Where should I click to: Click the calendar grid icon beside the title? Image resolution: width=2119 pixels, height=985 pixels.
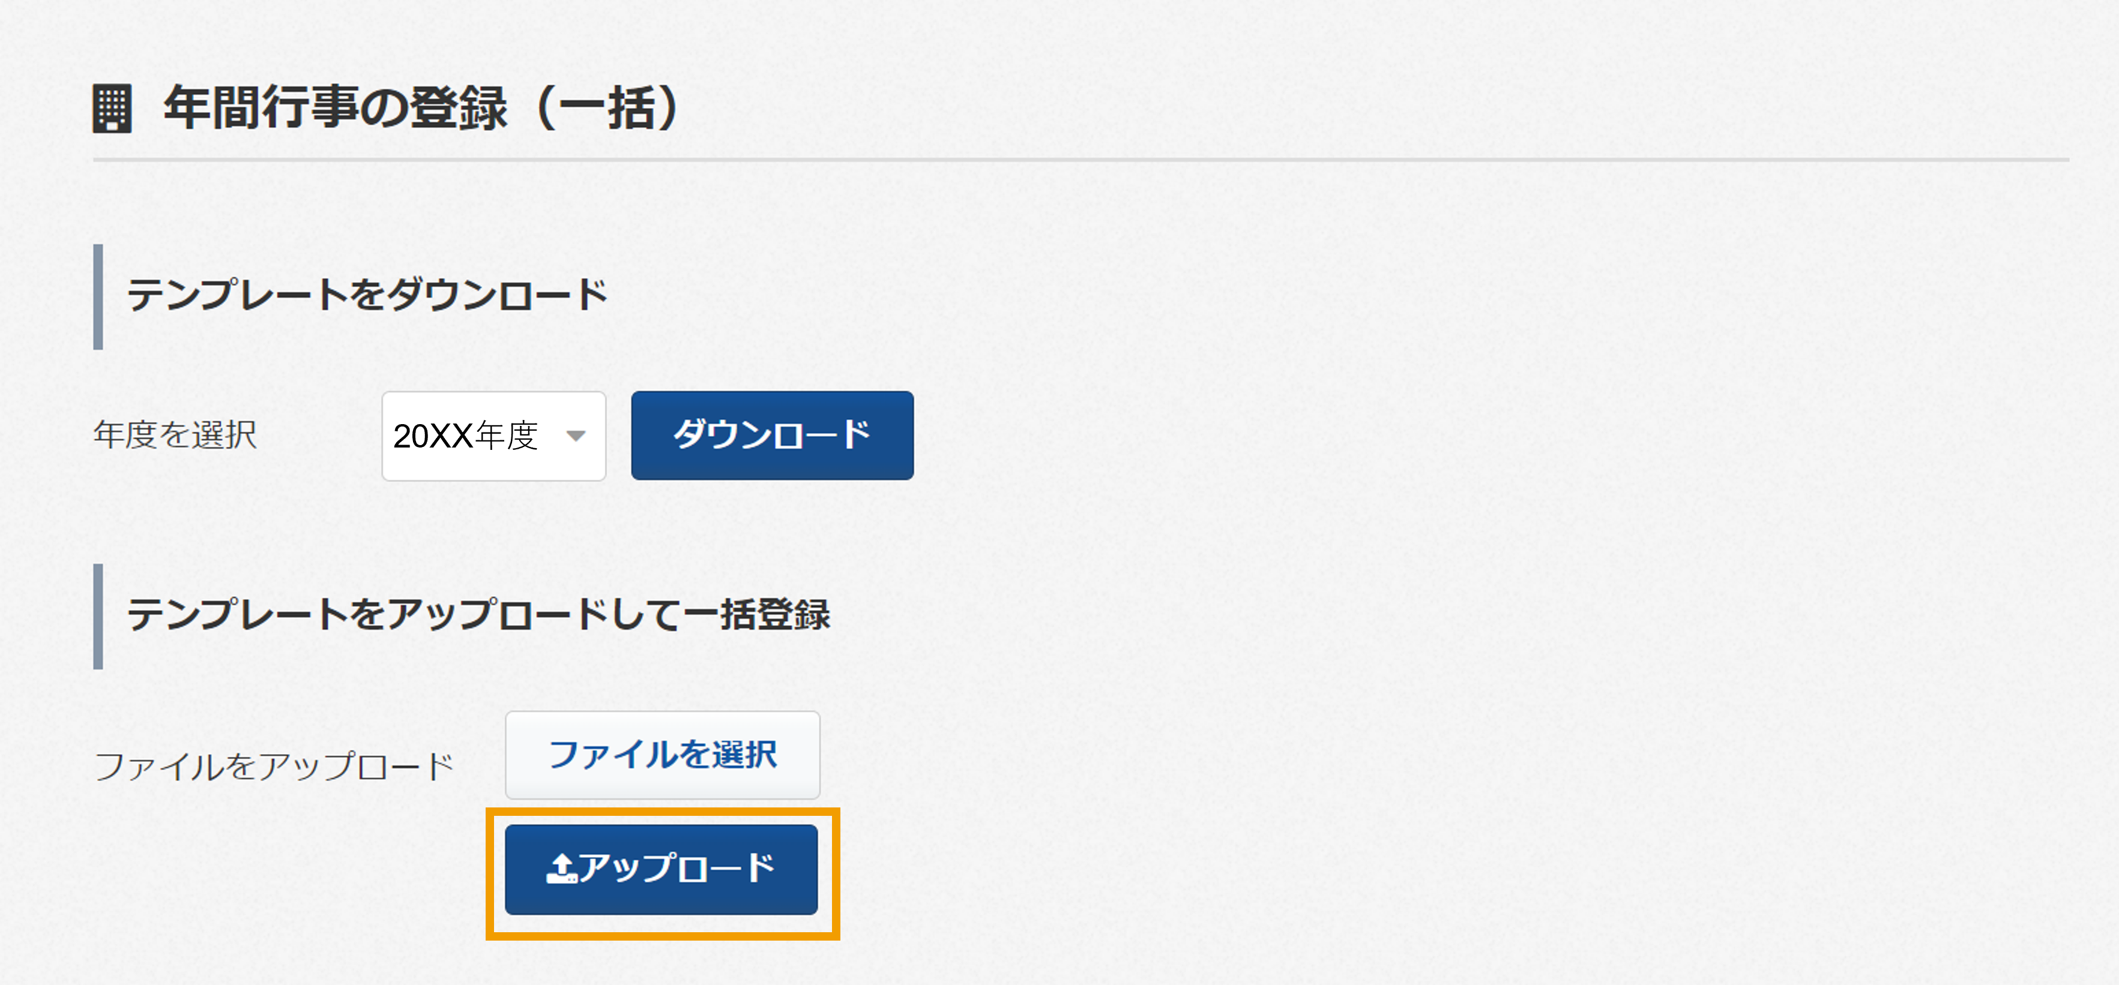pyautogui.click(x=111, y=109)
